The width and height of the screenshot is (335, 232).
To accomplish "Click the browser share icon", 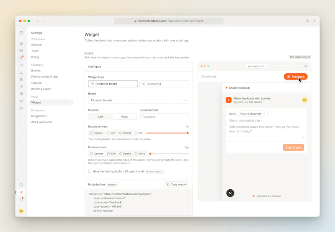I will pyautogui.click(x=307, y=21).
